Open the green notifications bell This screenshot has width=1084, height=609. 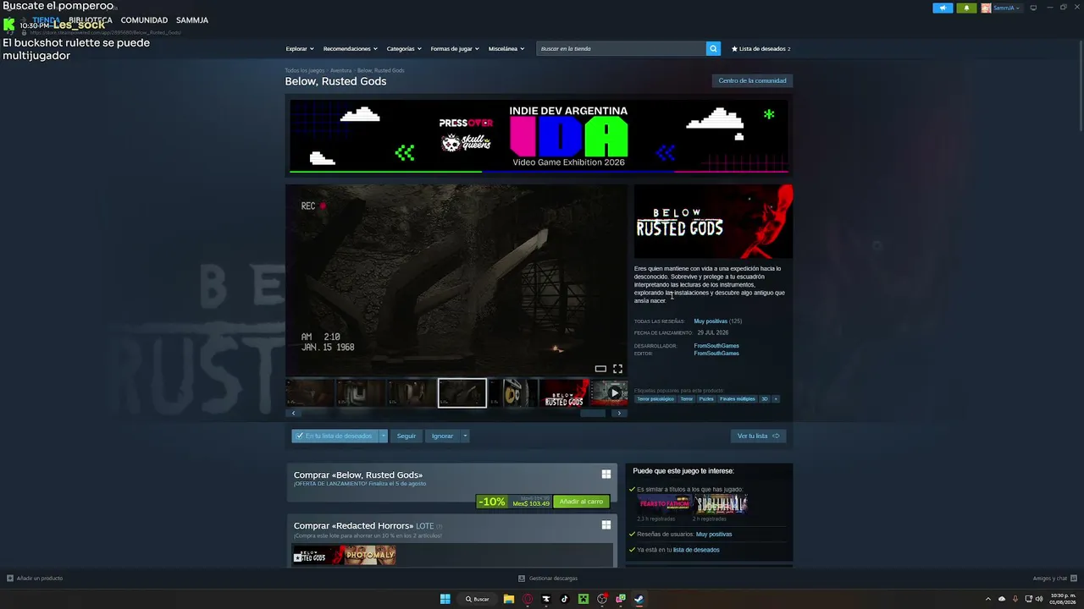tap(966, 8)
